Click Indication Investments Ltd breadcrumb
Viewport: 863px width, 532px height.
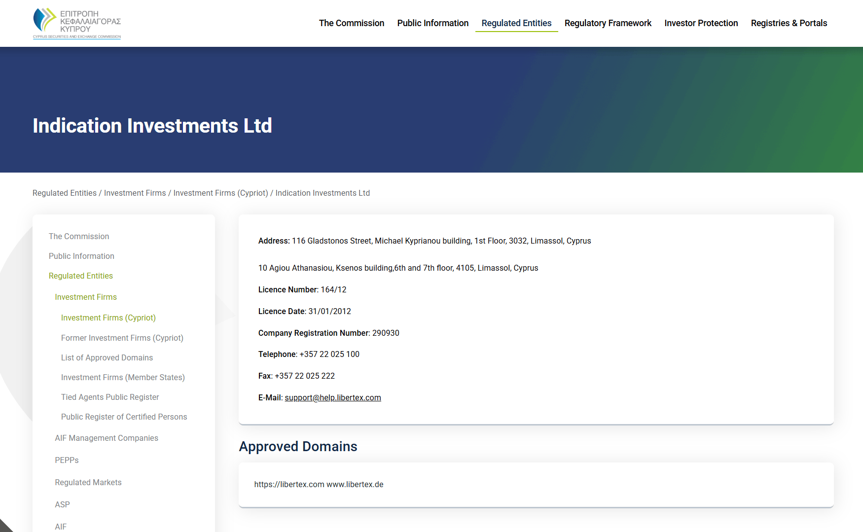[323, 193]
